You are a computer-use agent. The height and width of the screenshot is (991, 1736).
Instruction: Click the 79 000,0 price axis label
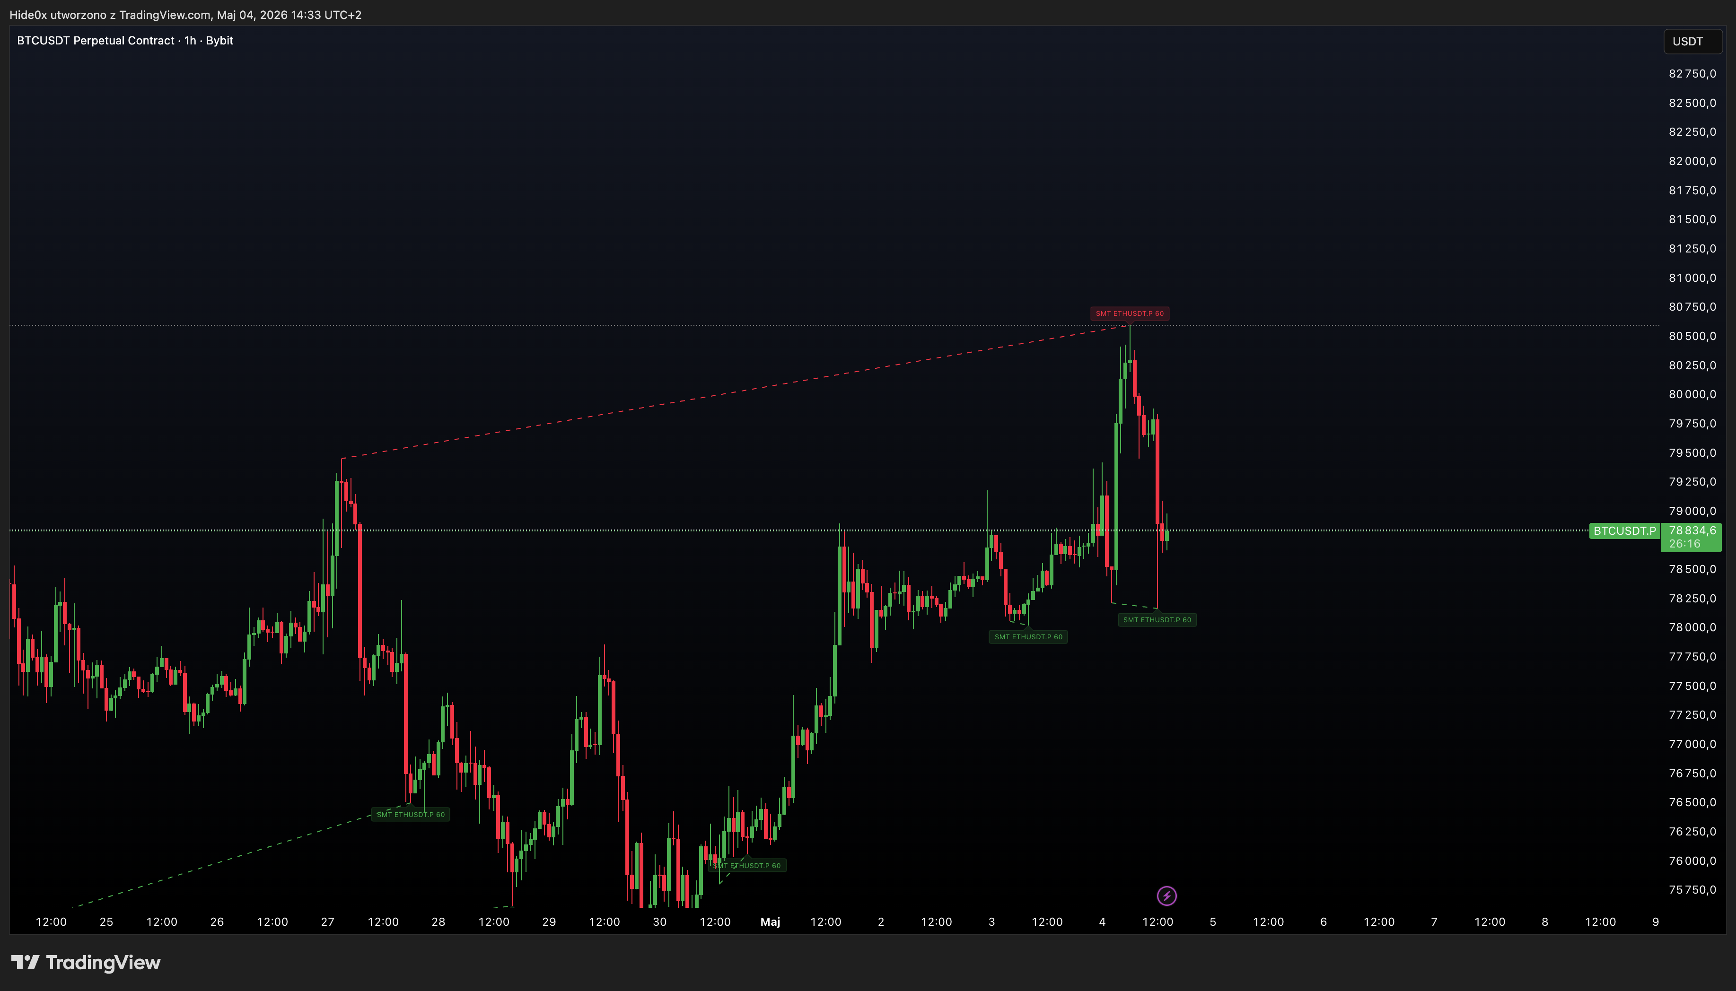point(1692,511)
